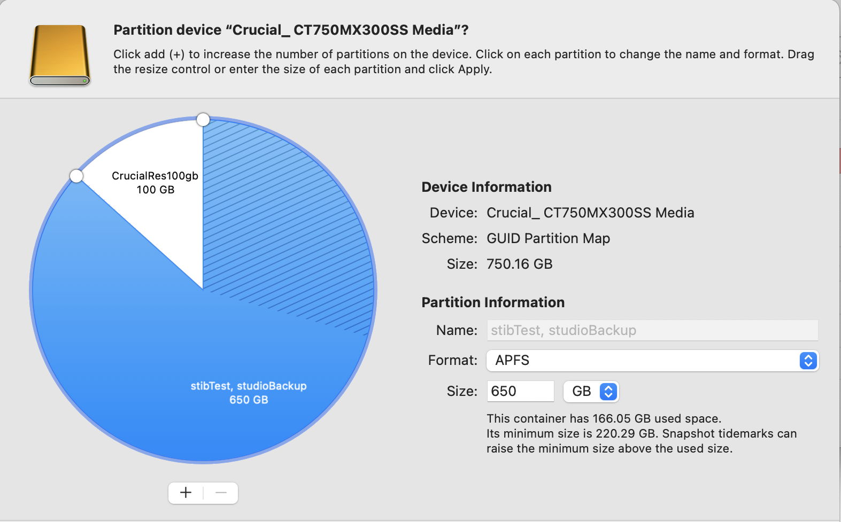Click the 650 GB label in blue slice
This screenshot has height=522, width=841.
[x=249, y=399]
